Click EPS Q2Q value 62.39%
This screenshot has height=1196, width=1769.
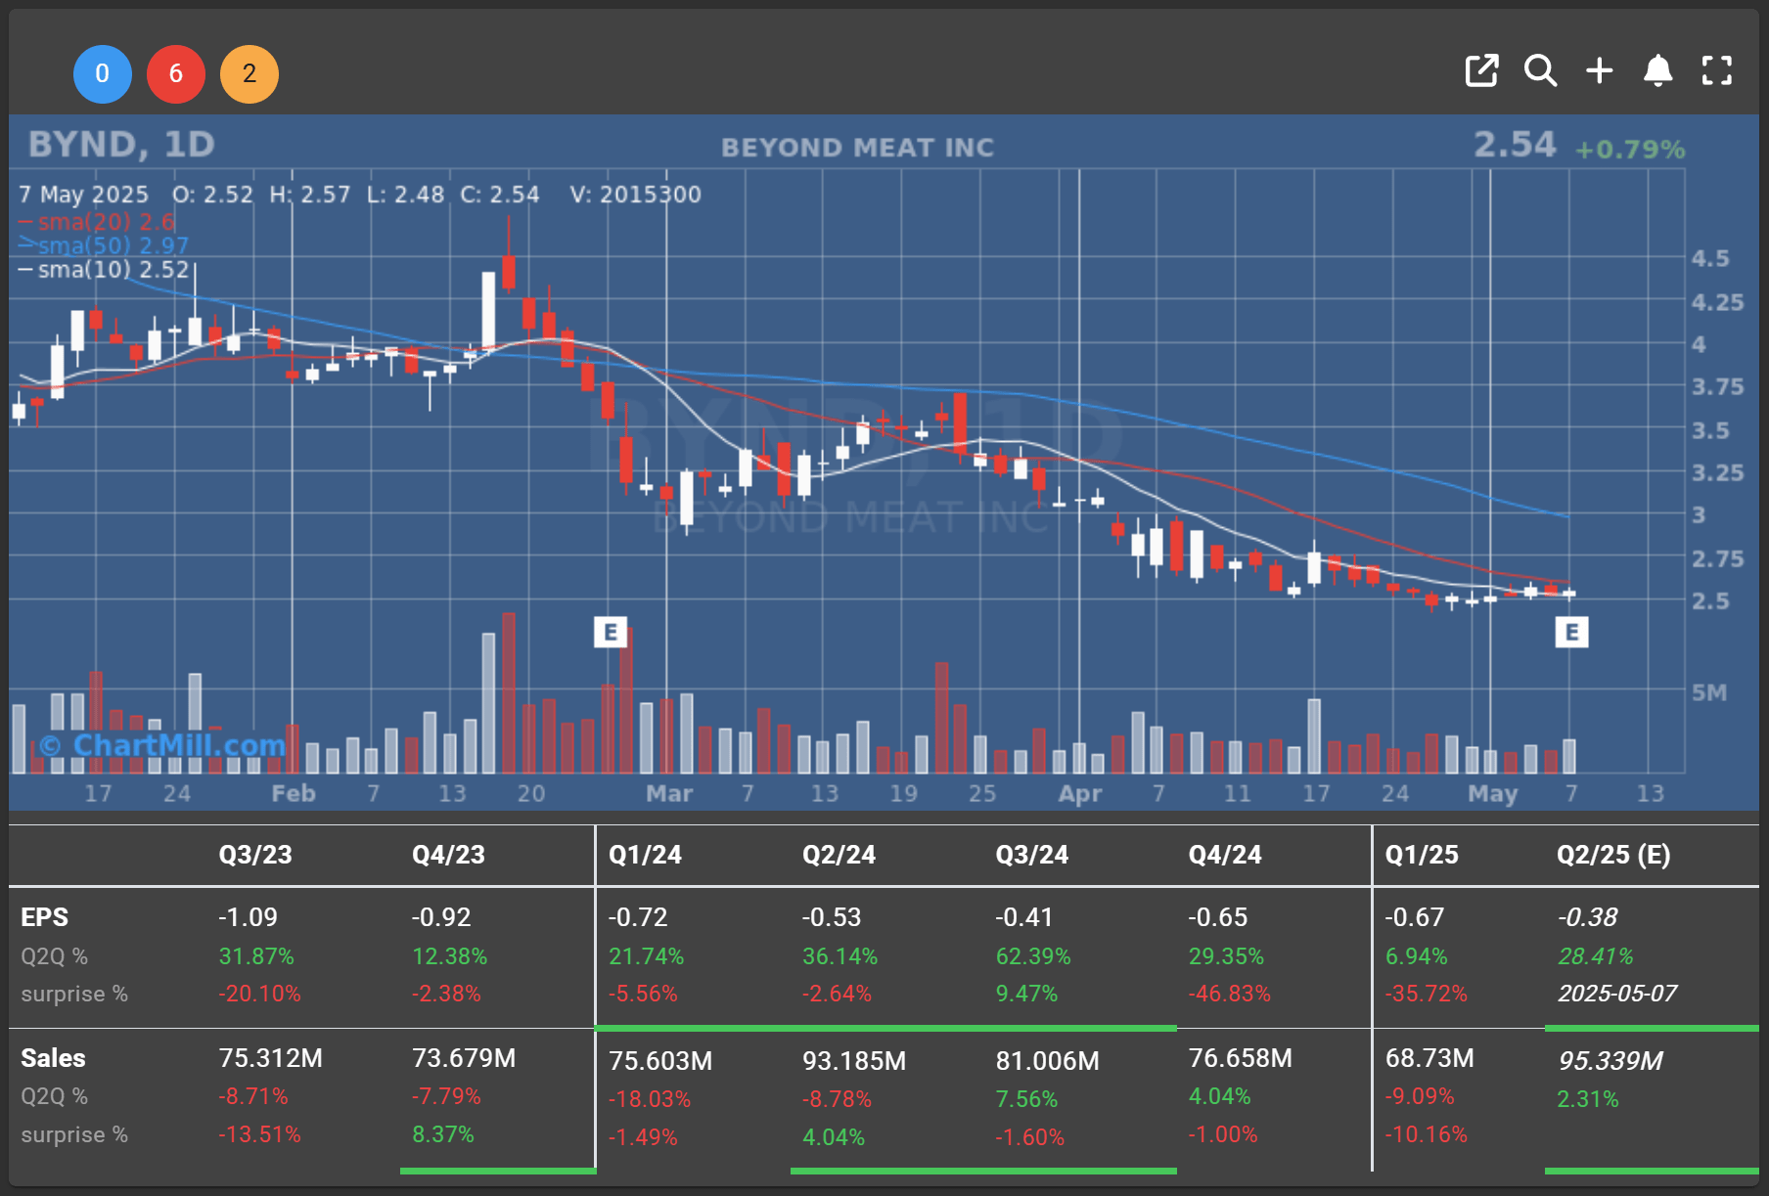[1033, 956]
